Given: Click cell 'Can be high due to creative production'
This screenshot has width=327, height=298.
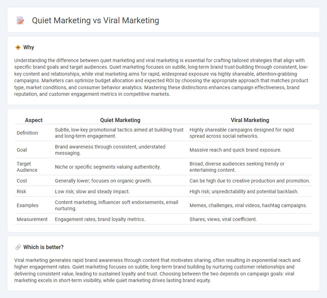Looking at the screenshot, I should click(x=250, y=181).
